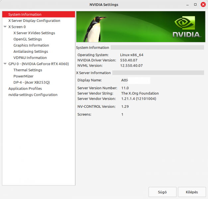The width and height of the screenshot is (208, 199).
Task: Open DP-4 Acer XB253Q display settings
Action: click(x=31, y=82)
